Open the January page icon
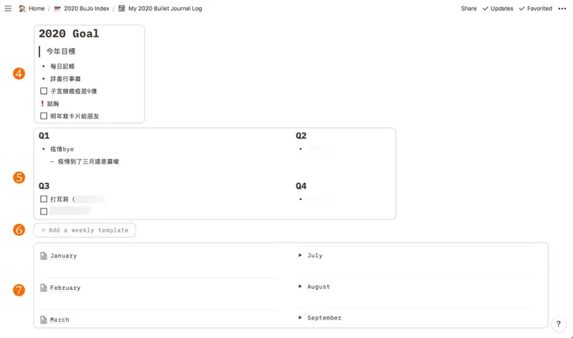573x338 pixels. pyautogui.click(x=43, y=256)
